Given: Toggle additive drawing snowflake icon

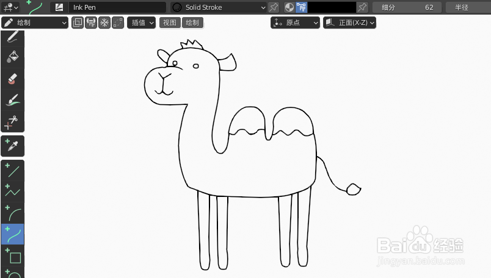Looking at the screenshot, I should click(104, 23).
